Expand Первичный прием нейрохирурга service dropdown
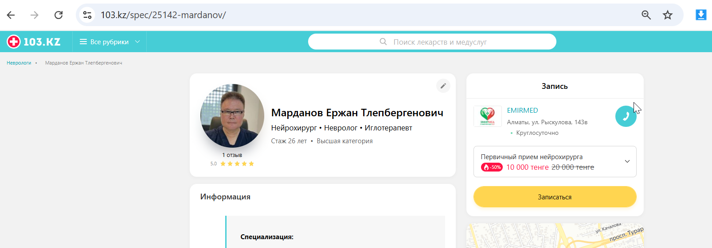The width and height of the screenshot is (712, 248). pyautogui.click(x=555, y=161)
